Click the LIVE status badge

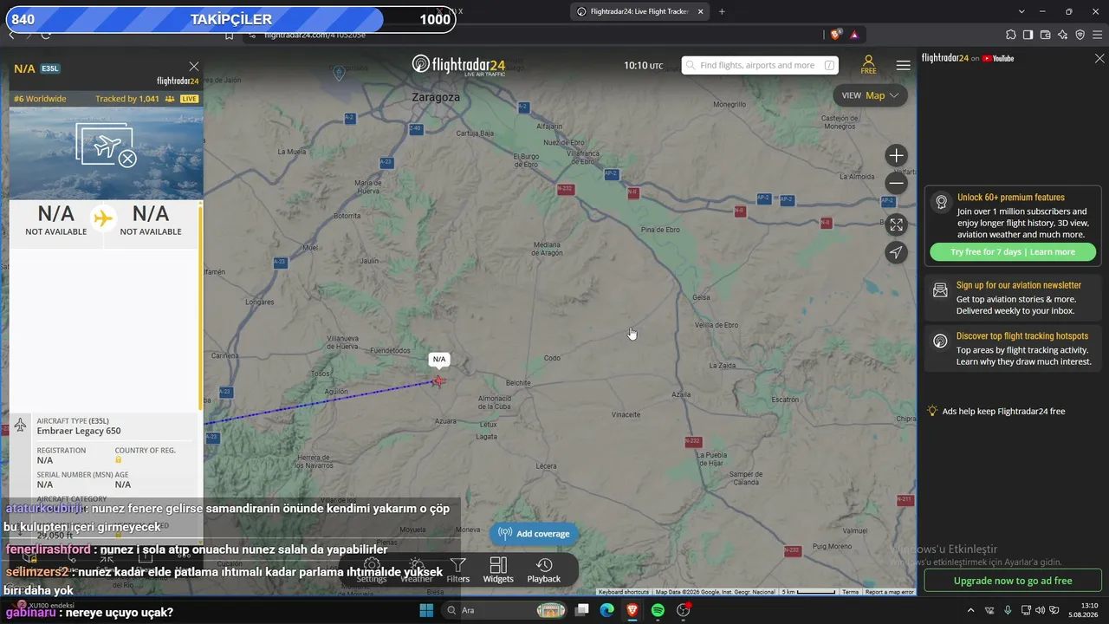189,99
